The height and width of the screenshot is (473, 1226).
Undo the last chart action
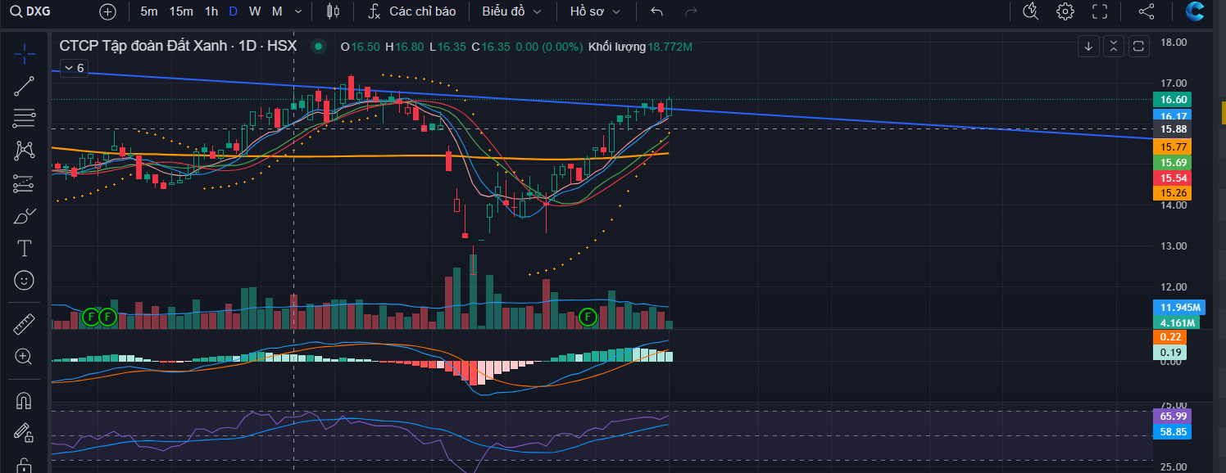pos(656,11)
